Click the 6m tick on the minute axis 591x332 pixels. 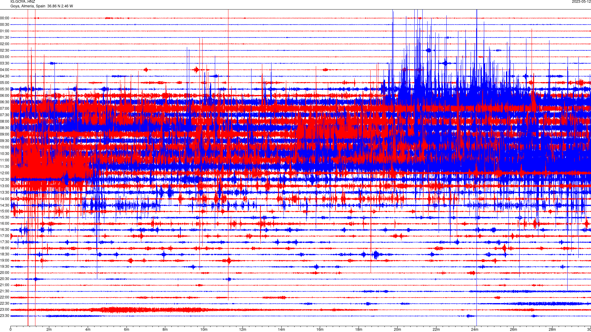tap(127, 330)
